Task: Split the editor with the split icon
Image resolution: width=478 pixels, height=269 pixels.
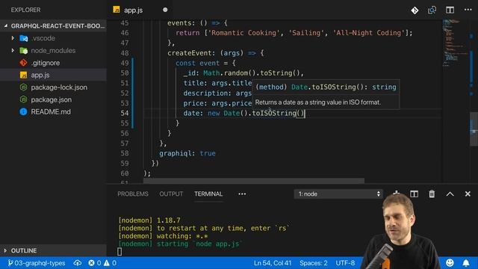Action: click(x=450, y=10)
